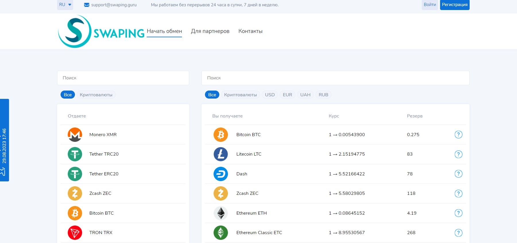
Task: Click Ethereum Classic ETC label
Action: [259, 233]
